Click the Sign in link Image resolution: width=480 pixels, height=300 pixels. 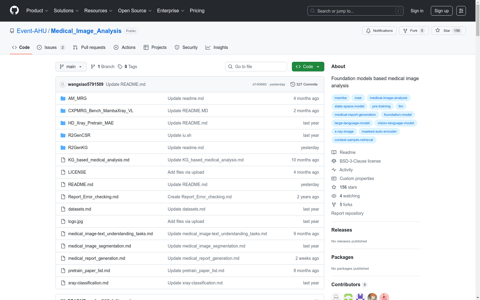click(x=417, y=11)
